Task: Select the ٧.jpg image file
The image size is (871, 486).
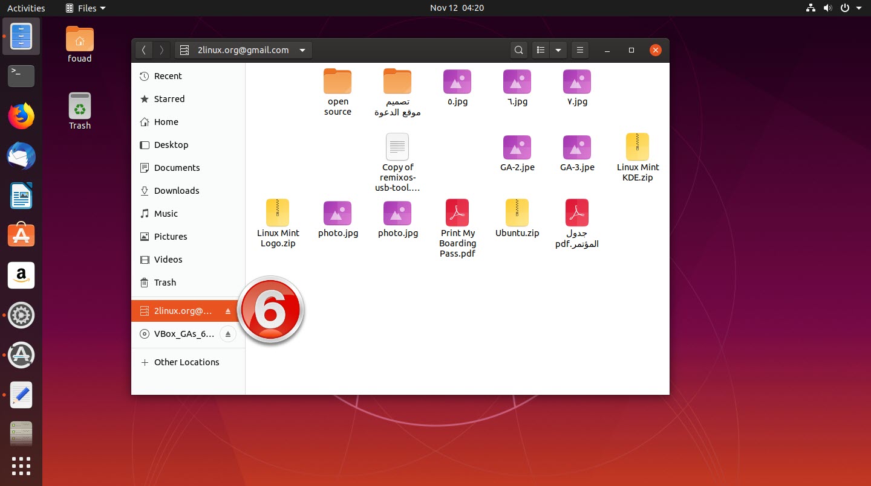Action: (577, 88)
